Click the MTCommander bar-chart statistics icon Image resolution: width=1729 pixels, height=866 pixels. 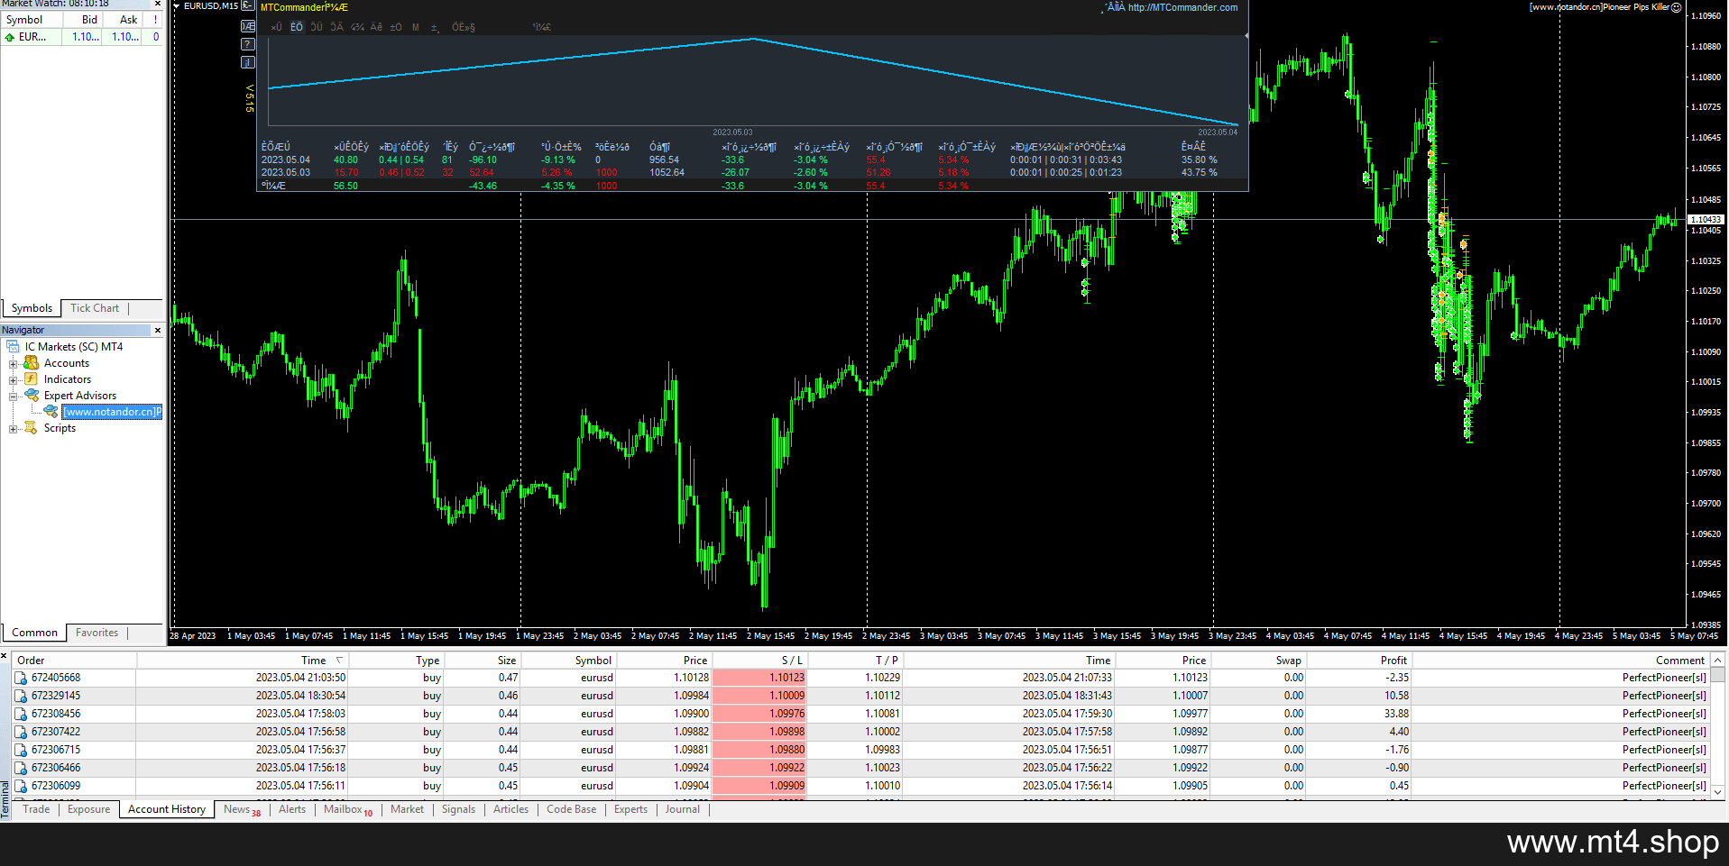coord(248,62)
